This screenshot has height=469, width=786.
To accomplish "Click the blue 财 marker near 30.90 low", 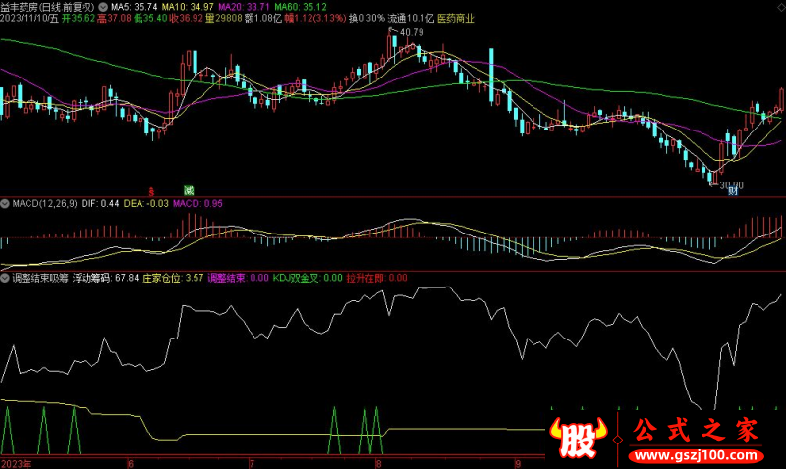I will (732, 191).
